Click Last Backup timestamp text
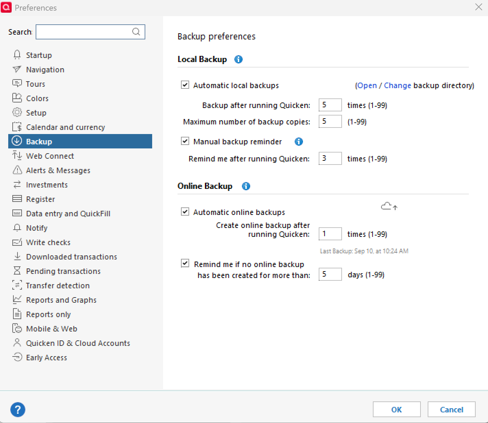This screenshot has height=423, width=488. pos(364,251)
